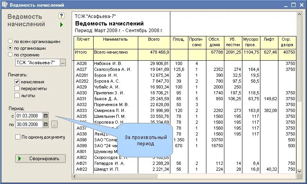Click amount 31 996,99
The width and height of the screenshot is (307, 184).
click(x=159, y=110)
